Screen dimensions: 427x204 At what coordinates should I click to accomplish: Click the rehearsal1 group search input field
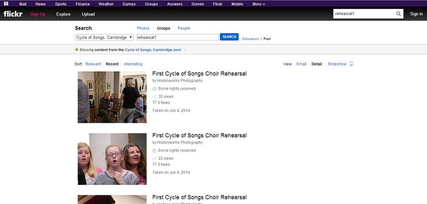click(178, 37)
